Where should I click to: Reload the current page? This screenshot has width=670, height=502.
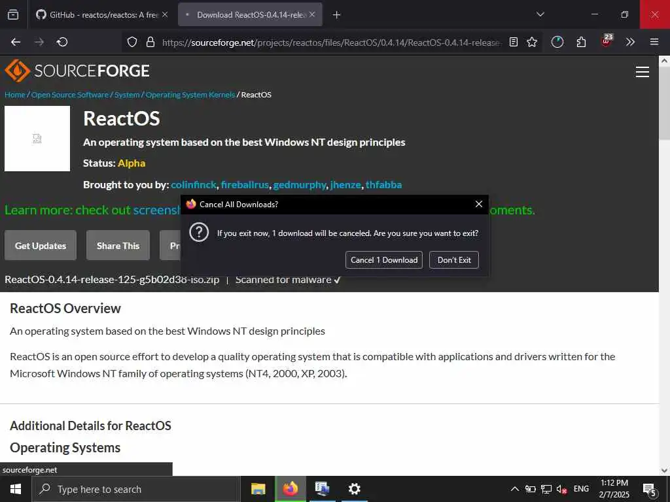point(62,42)
